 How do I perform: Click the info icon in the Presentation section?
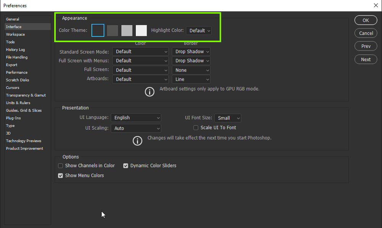click(137, 141)
